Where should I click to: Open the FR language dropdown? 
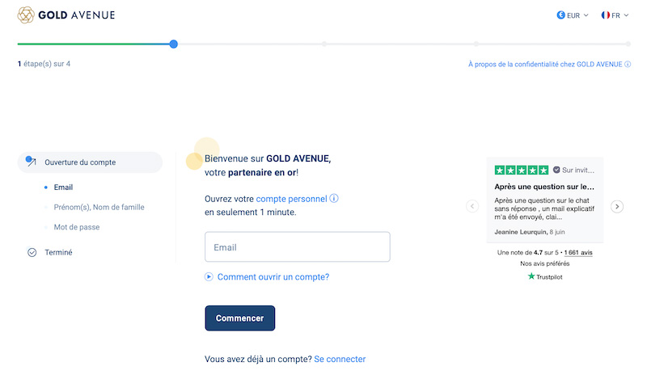click(x=615, y=15)
